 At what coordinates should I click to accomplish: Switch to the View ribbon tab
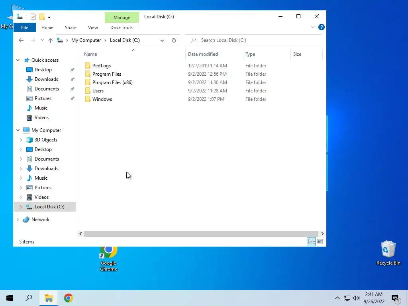point(93,27)
